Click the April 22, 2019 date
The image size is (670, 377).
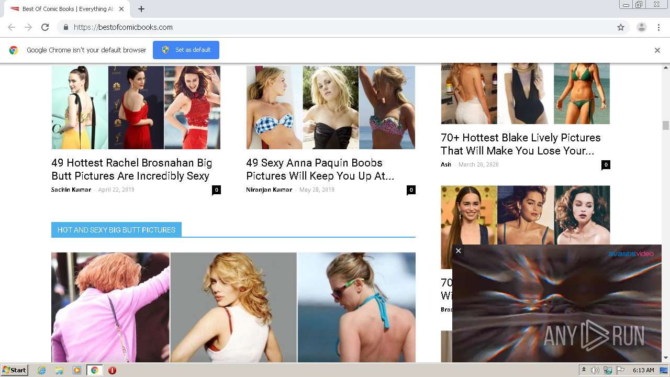tap(116, 190)
